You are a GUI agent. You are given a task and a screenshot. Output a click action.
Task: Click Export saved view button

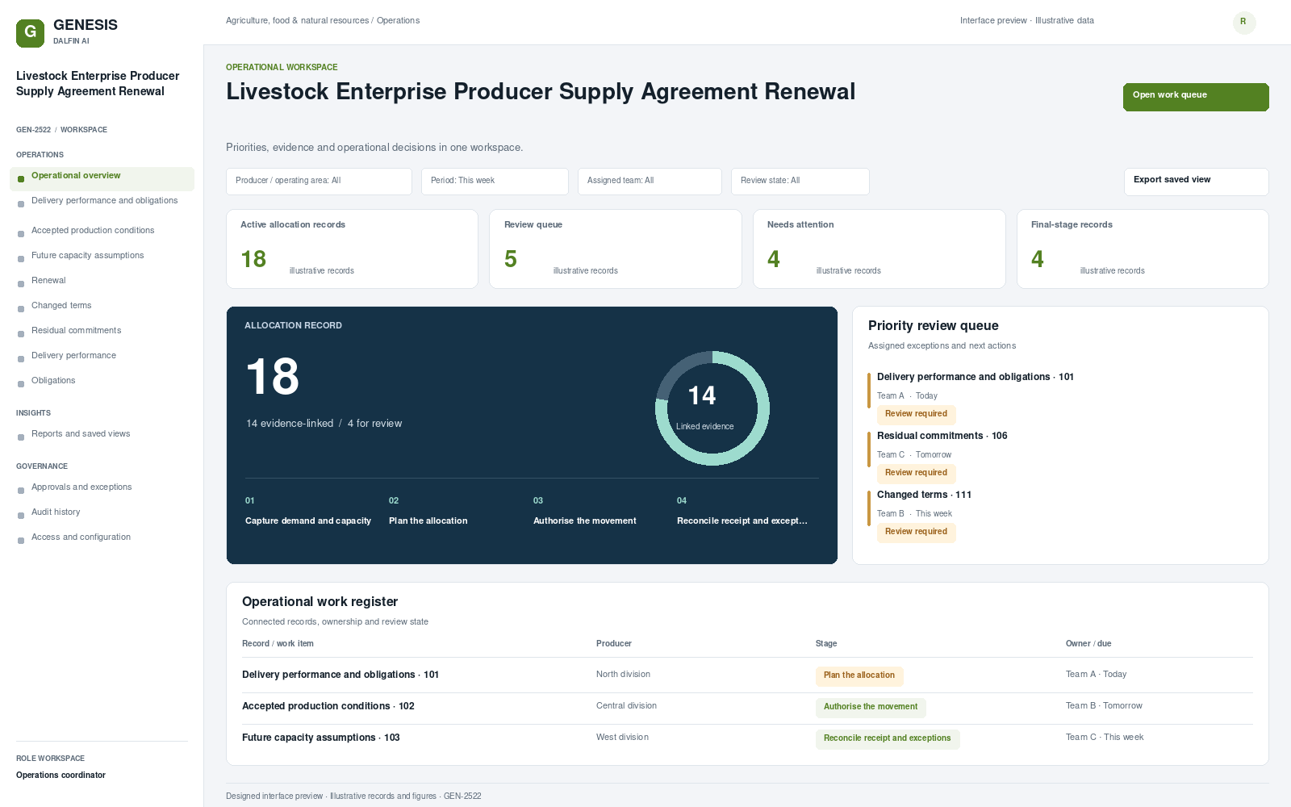(1196, 182)
